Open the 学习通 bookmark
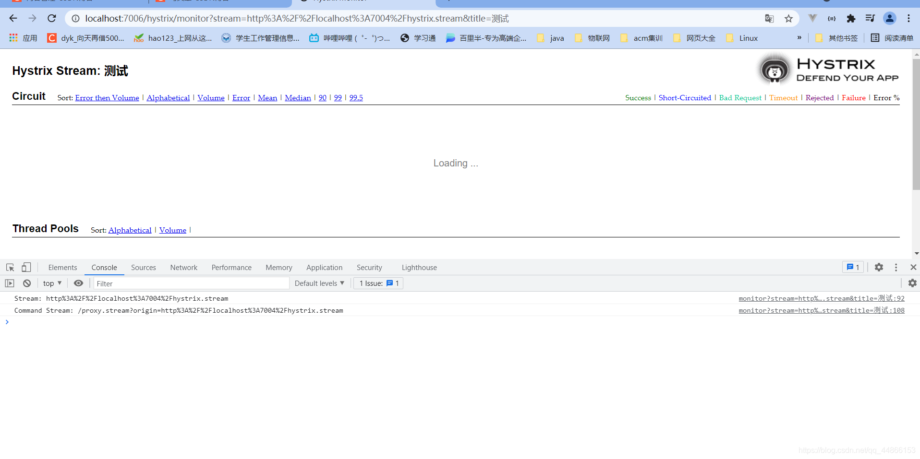The image size is (920, 459). (418, 38)
